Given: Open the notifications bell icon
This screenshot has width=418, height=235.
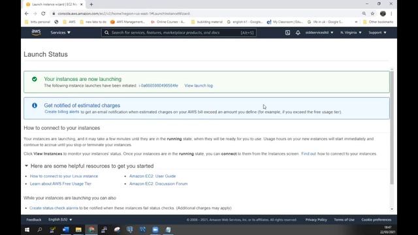Looking at the screenshot, I should click(x=298, y=33).
